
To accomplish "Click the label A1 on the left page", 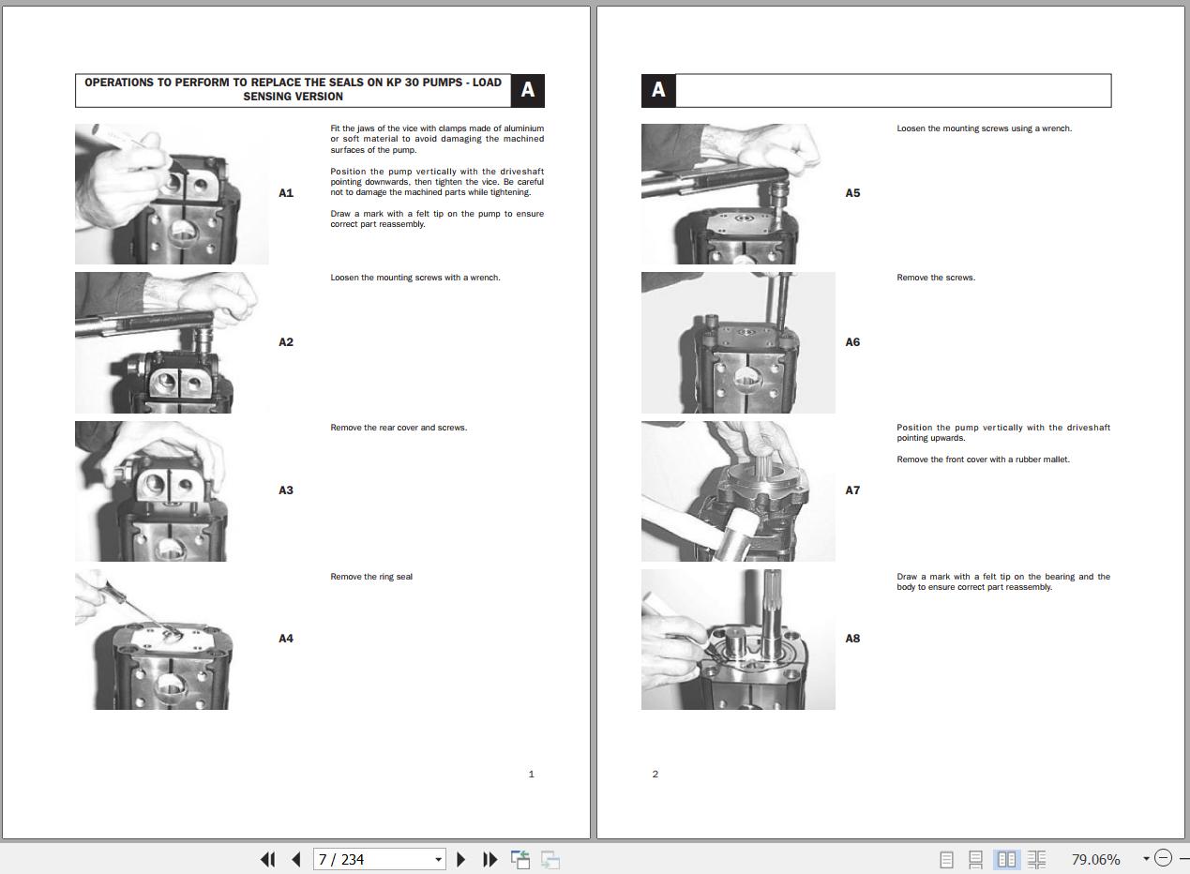I will click(x=286, y=193).
